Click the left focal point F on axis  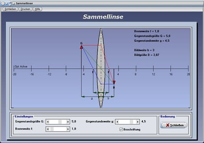click(x=93, y=69)
